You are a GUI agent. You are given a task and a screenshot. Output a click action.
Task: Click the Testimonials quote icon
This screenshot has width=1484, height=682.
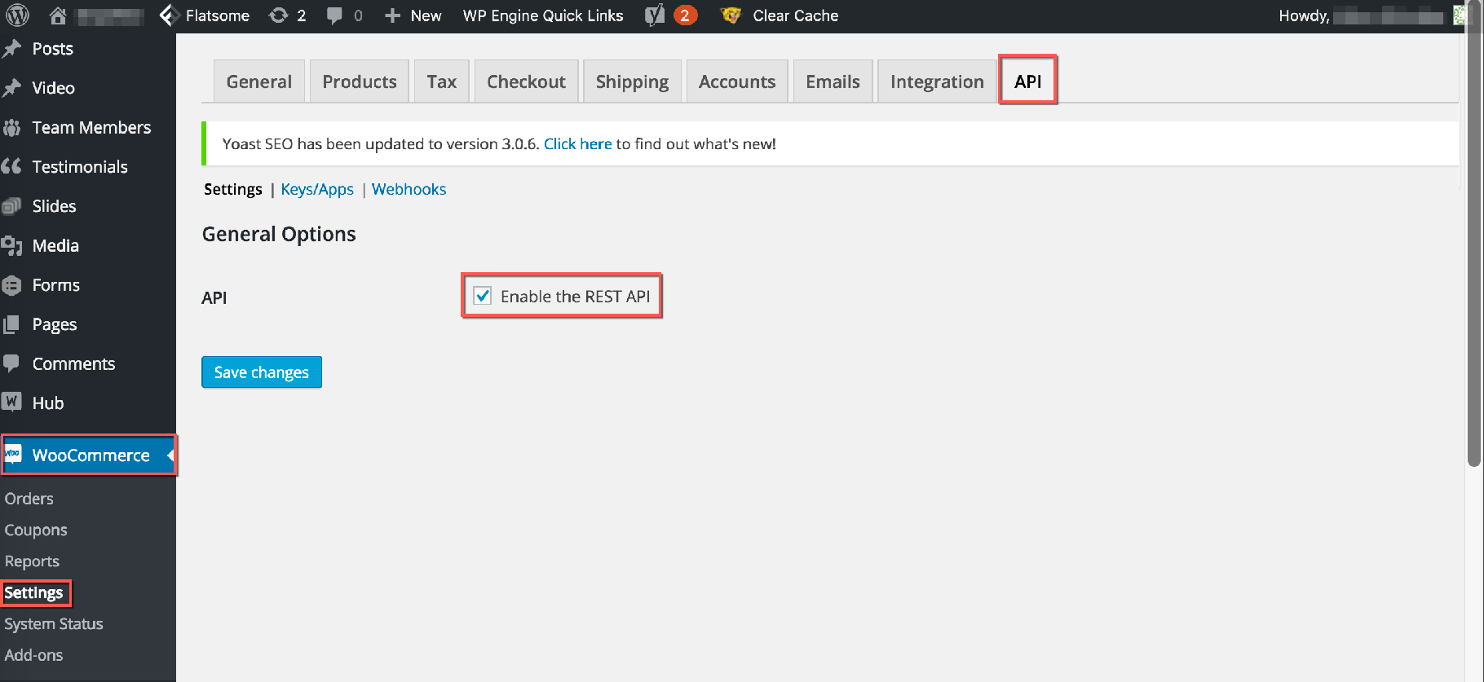pyautogui.click(x=11, y=167)
